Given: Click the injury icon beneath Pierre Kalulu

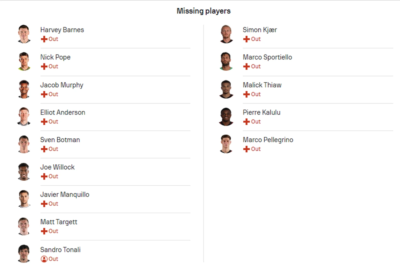Looking at the screenshot, I should click(246, 122).
